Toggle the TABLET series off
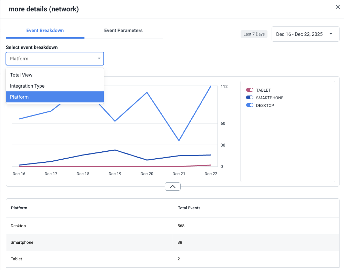This screenshot has height=270, width=344. pyautogui.click(x=250, y=90)
